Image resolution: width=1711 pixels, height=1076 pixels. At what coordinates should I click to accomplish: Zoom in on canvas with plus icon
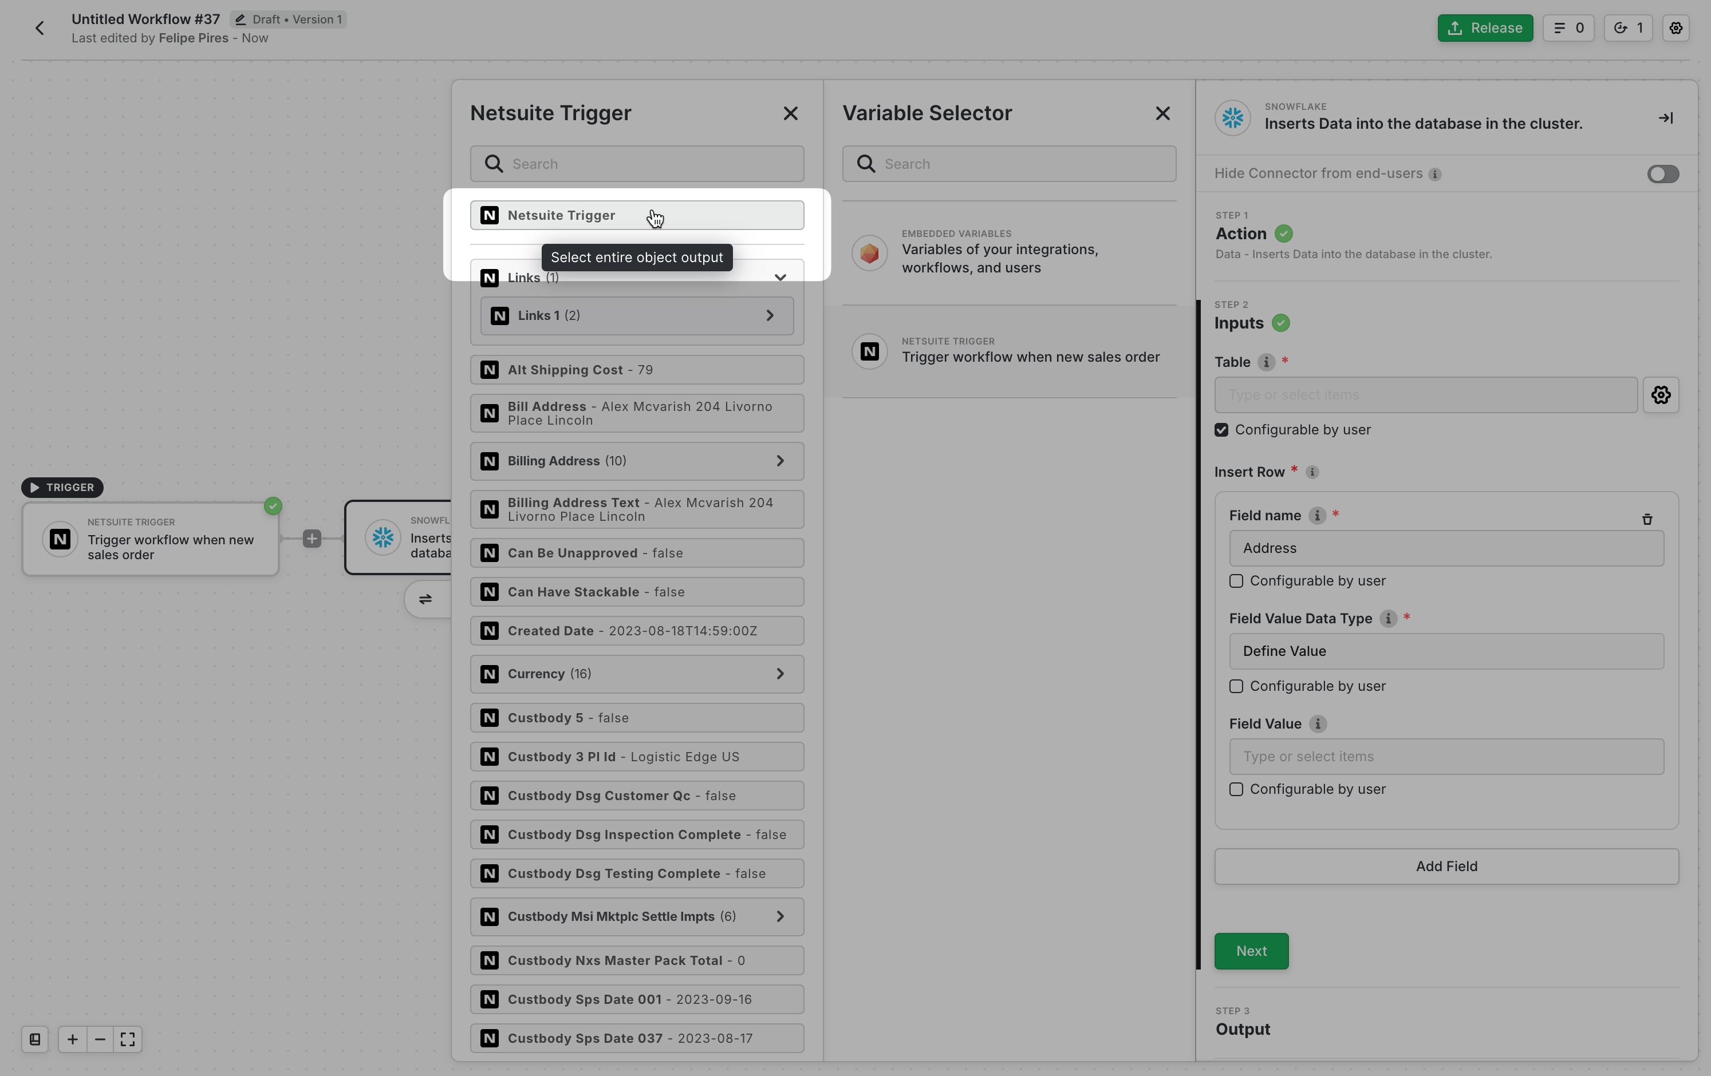point(73,1039)
